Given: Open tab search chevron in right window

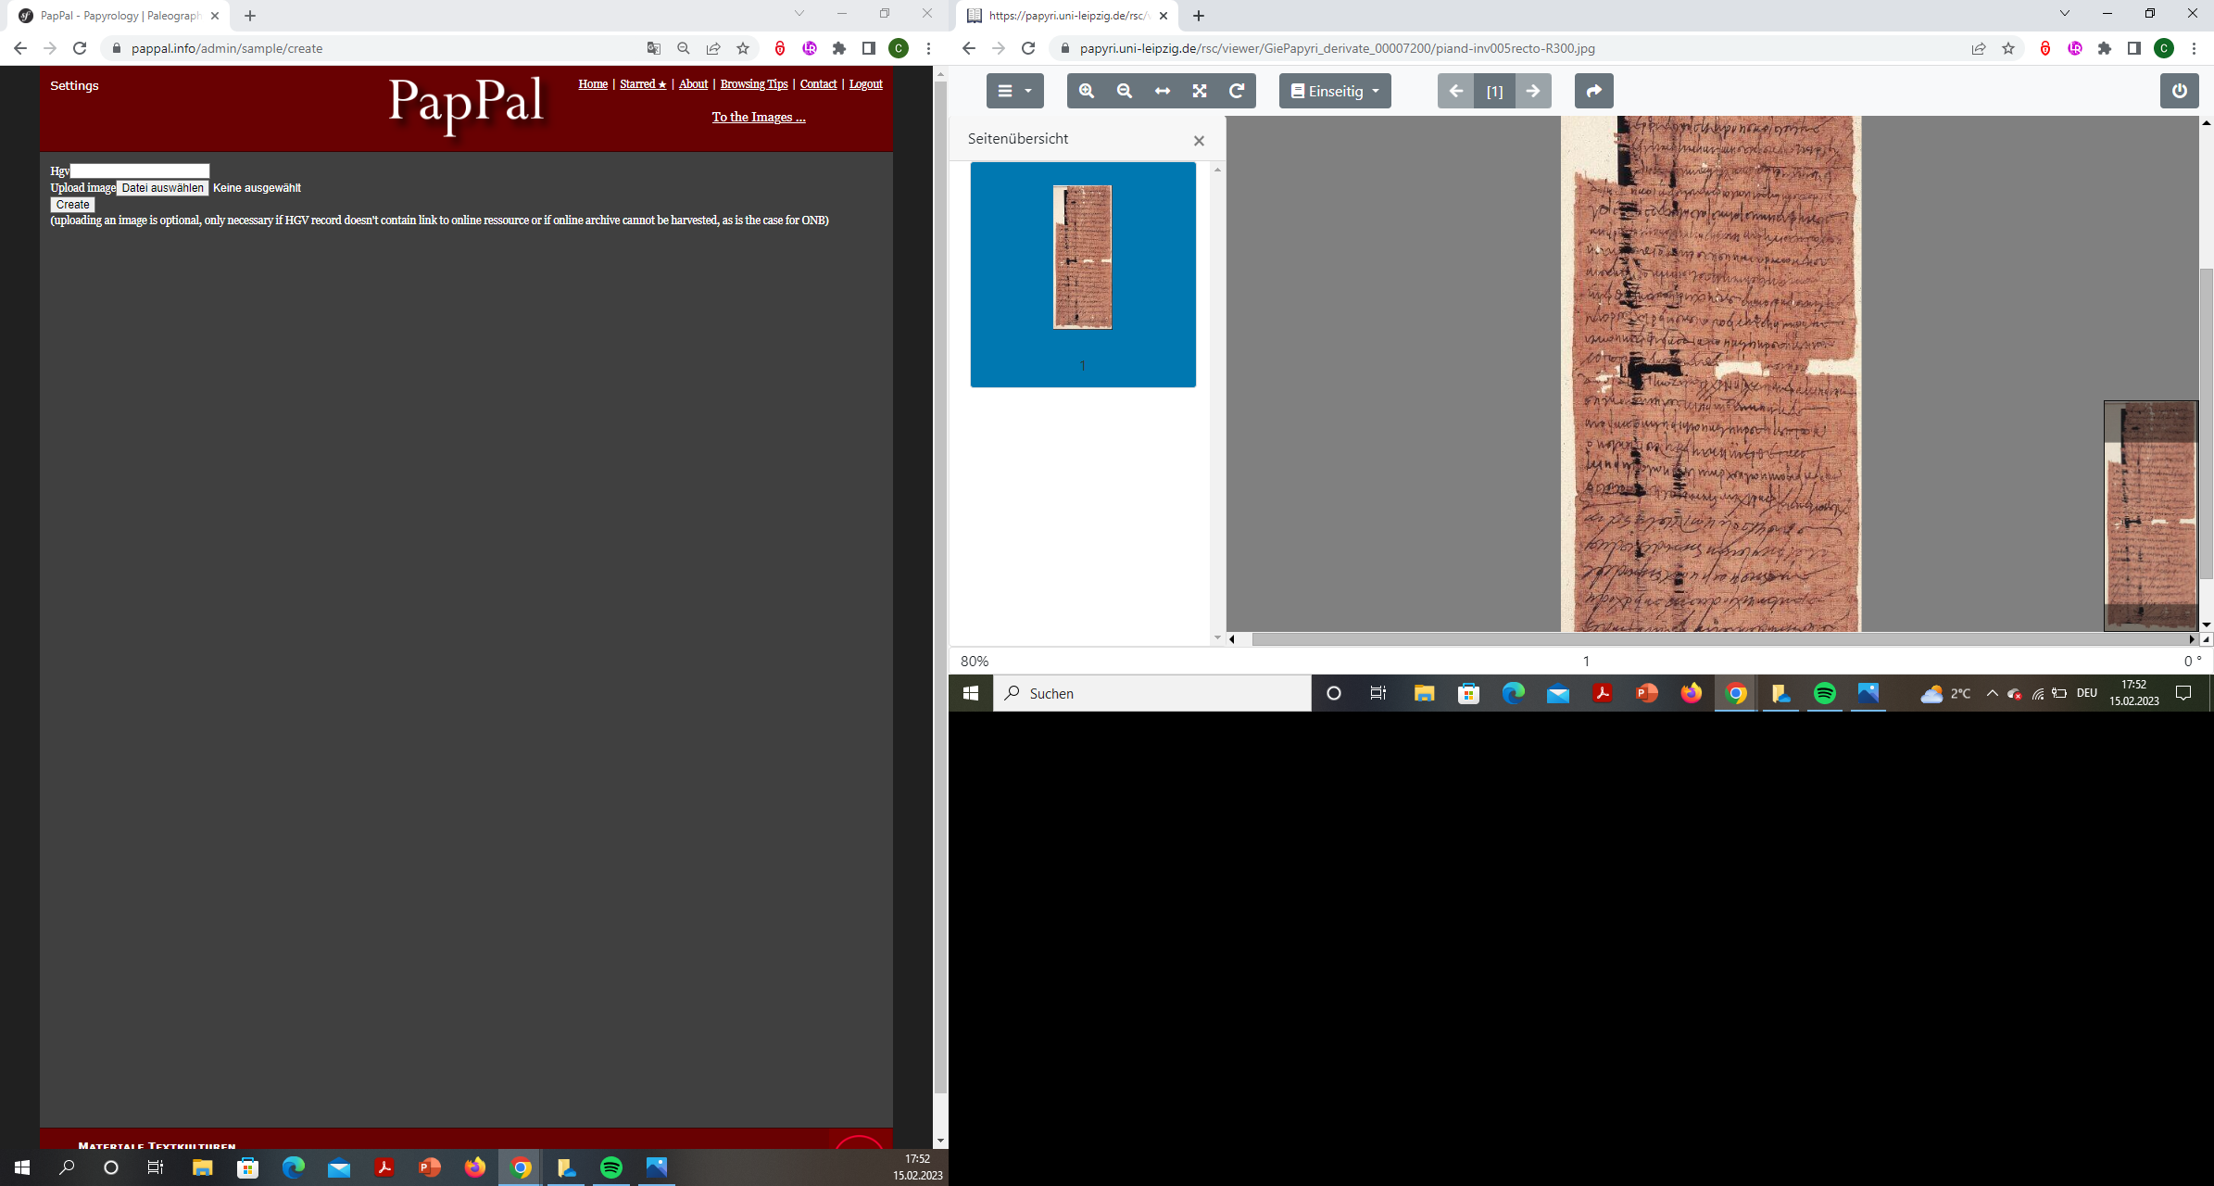Looking at the screenshot, I should coord(2065,14).
